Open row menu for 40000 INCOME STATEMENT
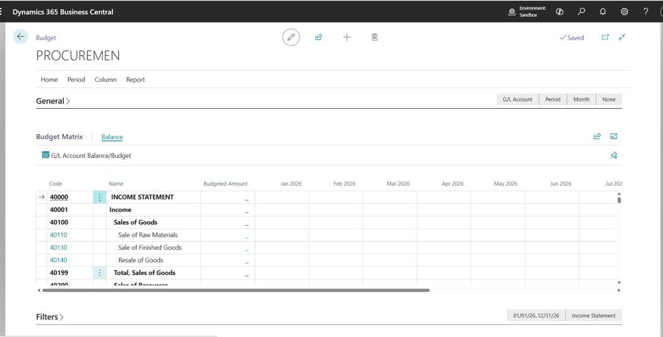Screen dimensions: 663x337 [99, 197]
